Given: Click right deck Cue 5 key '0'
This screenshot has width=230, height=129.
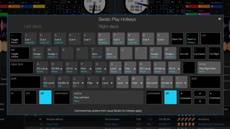Looking at the screenshot, I should pos(163,39).
